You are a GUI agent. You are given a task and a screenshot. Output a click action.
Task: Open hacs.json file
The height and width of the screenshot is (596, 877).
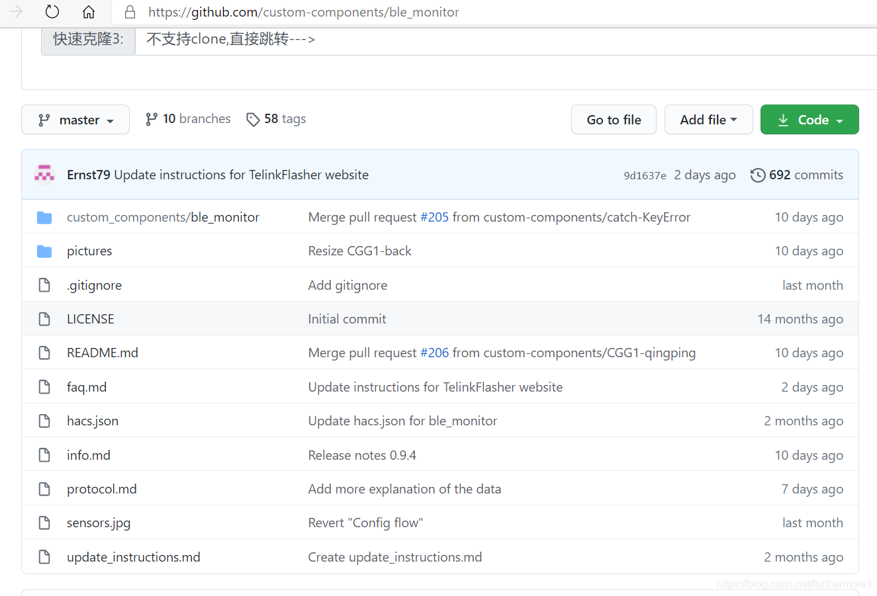point(93,421)
